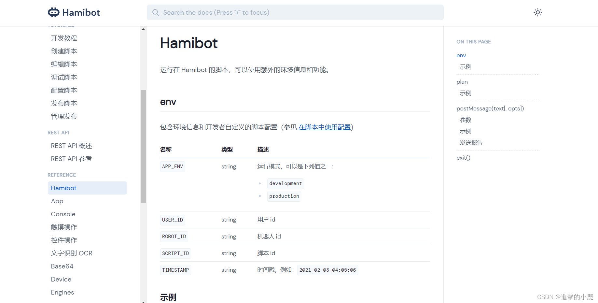Click the ROBOT_ID code cell

click(174, 237)
